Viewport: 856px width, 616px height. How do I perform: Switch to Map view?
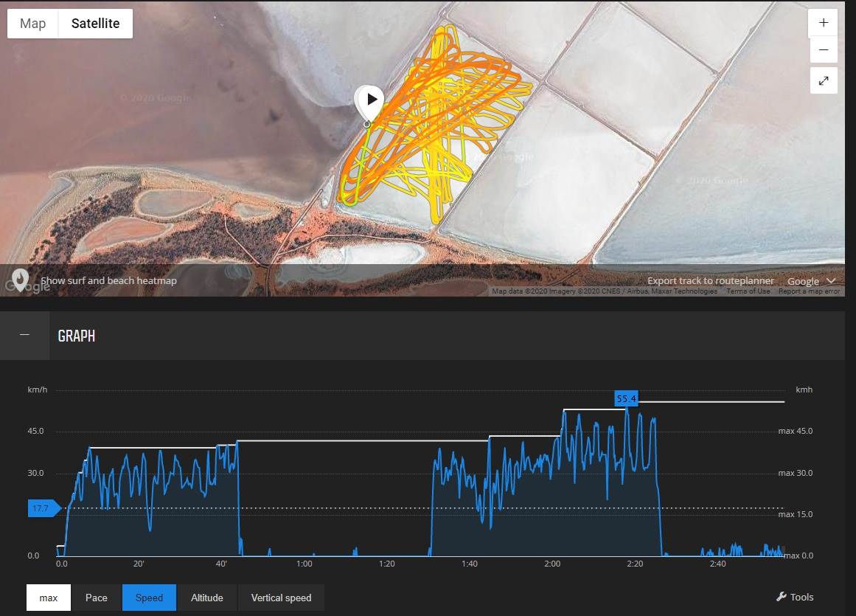pyautogui.click(x=32, y=24)
